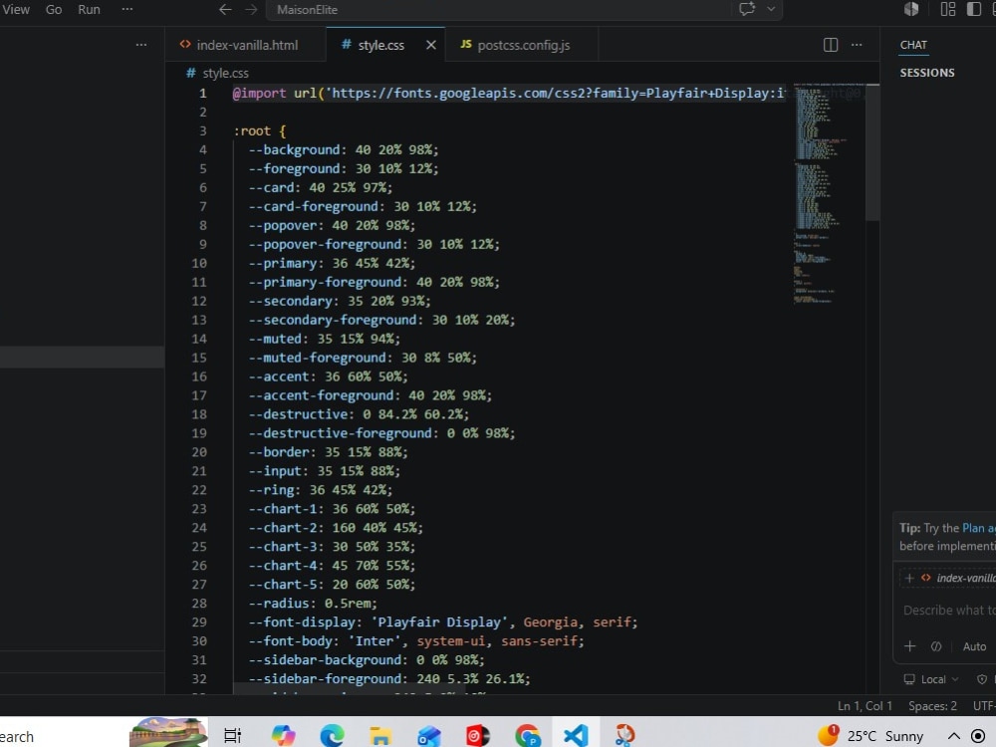This screenshot has width=996, height=747.
Task: Focus the chat Describe what to input
Action: point(949,610)
